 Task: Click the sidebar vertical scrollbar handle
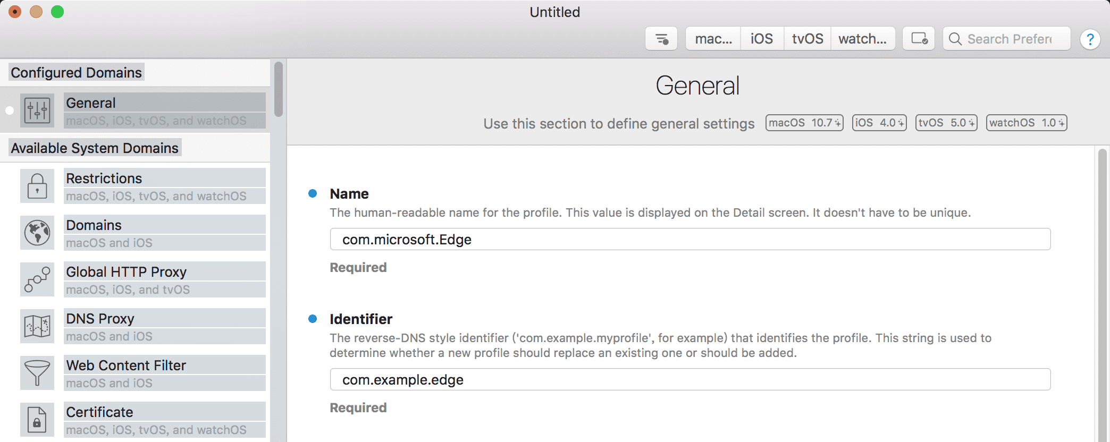(x=279, y=89)
